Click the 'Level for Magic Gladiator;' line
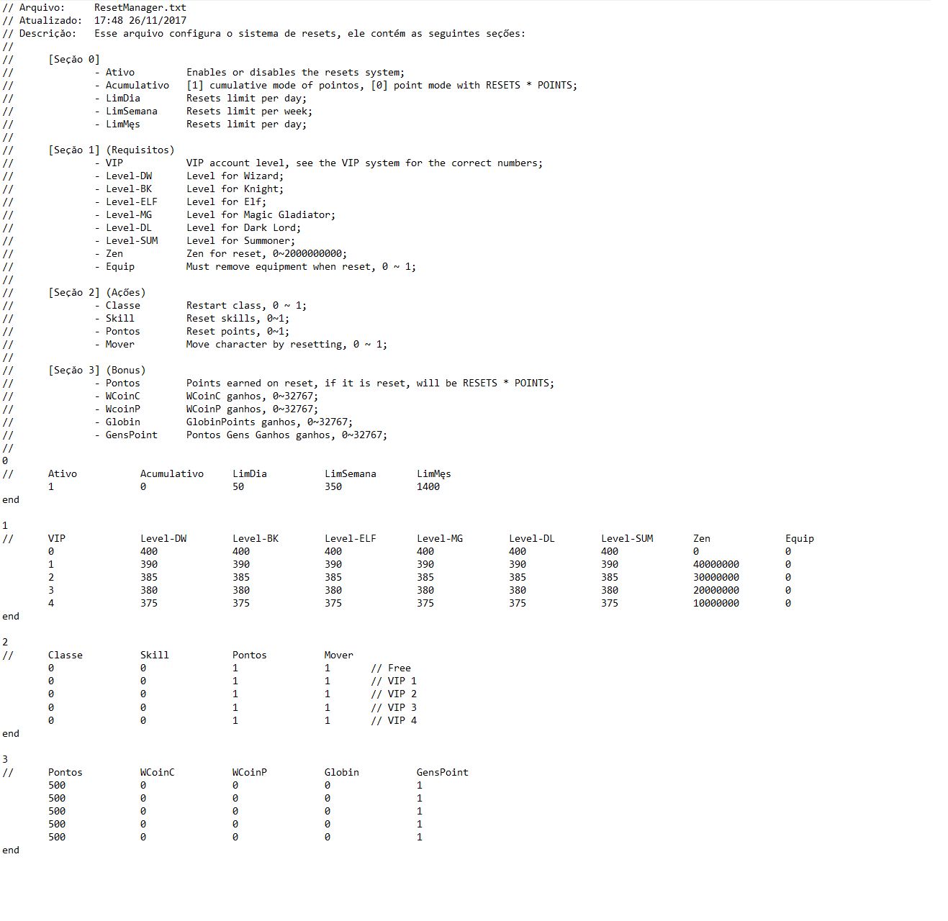Viewport: 948px width, 921px height. click(261, 215)
